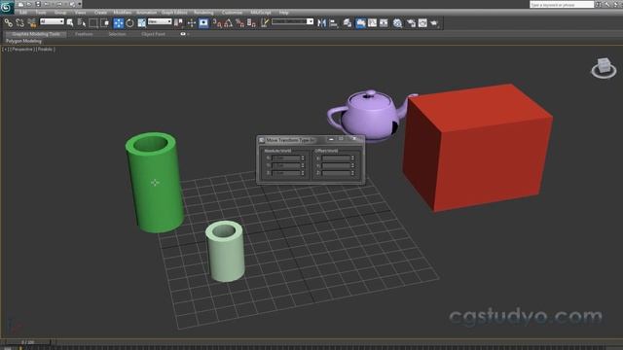
Task: Toggle the Graphite Modeling Tools ribbon icon
Action: pos(360,23)
